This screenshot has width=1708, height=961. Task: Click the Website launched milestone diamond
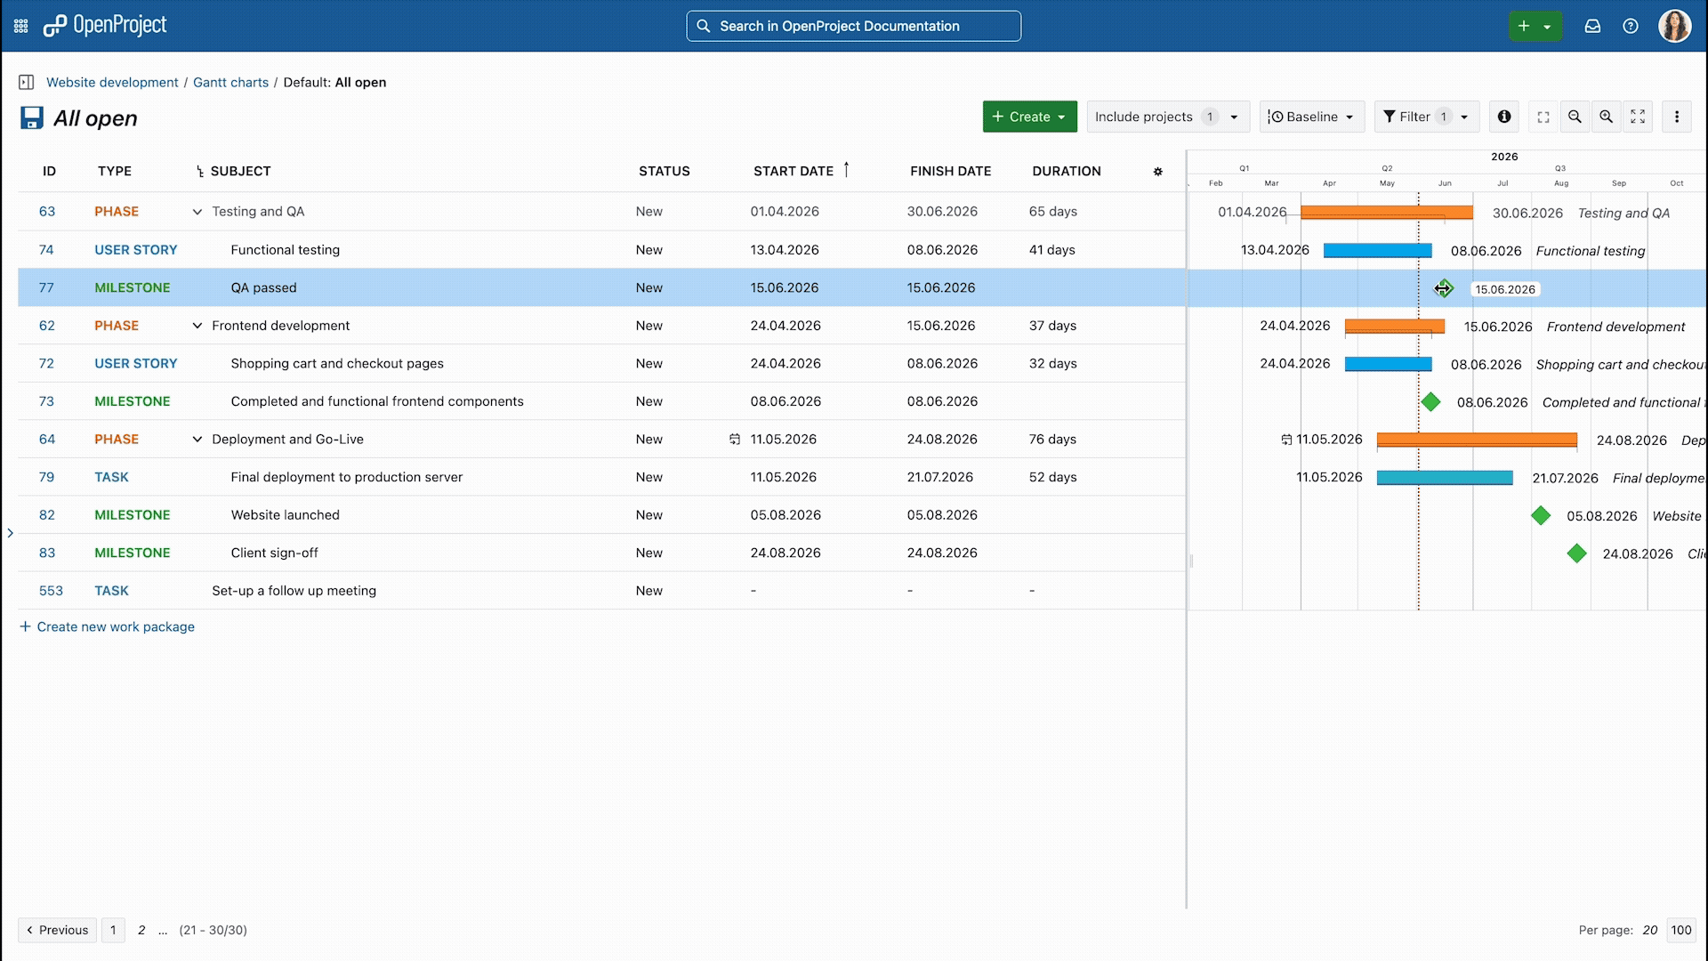(1541, 516)
